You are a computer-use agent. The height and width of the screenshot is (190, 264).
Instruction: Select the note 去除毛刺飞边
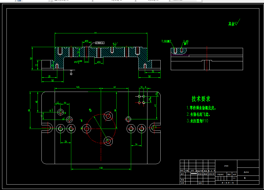point(198,114)
